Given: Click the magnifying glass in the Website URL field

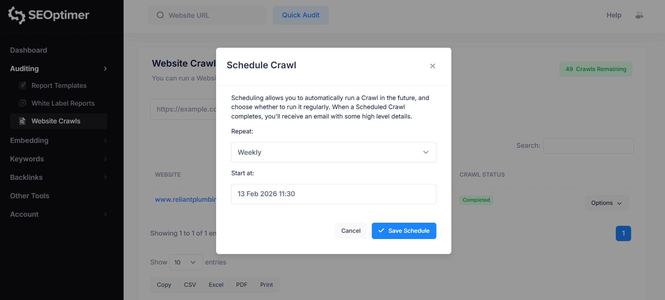Looking at the screenshot, I should tap(160, 15).
